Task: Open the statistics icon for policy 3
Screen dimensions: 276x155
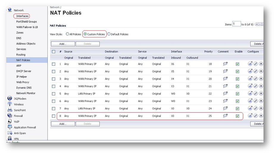Action: tap(250, 79)
